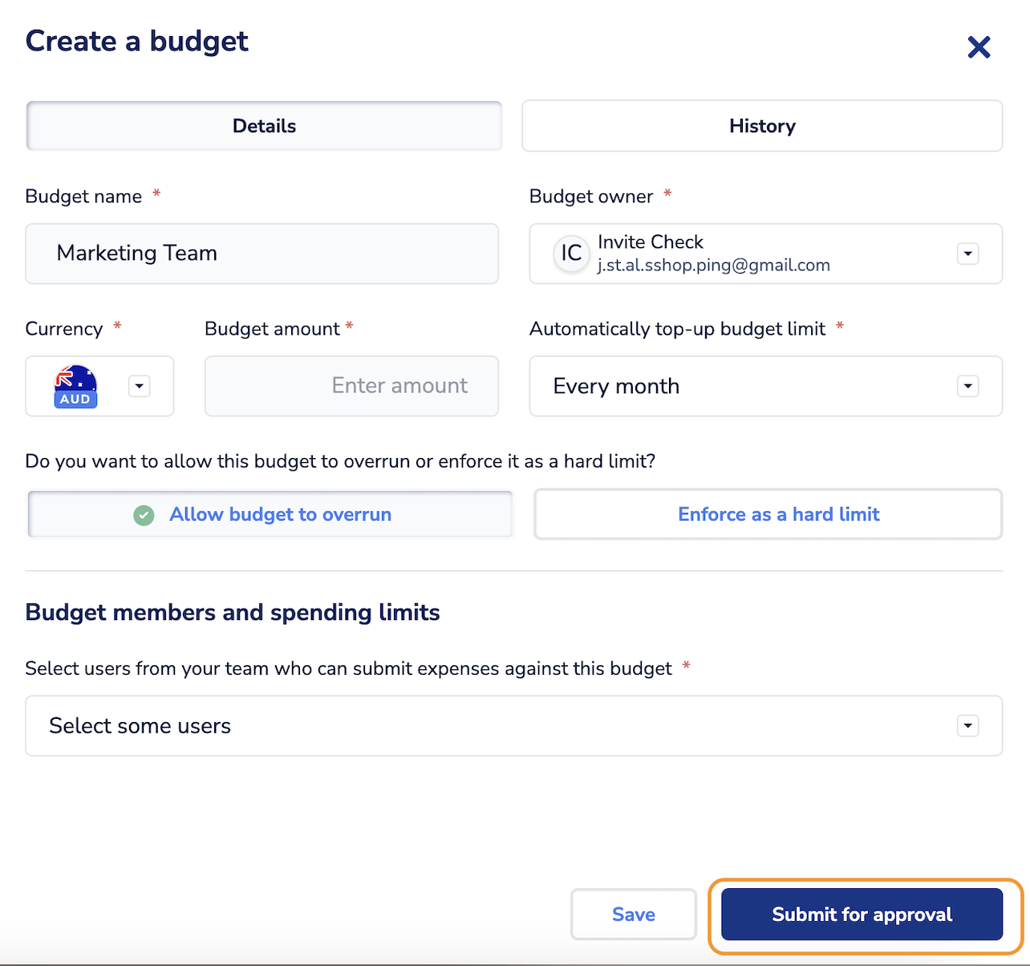Click the owner email j.st.al.sshop.ping@gmail.com
1030x966 pixels.
point(713,266)
